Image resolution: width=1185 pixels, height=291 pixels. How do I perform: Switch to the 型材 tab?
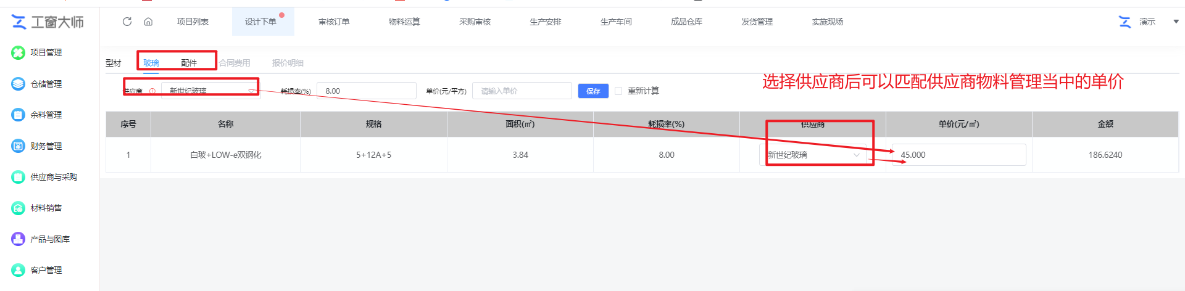114,63
